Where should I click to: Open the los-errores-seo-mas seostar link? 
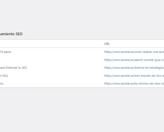[x=134, y=83]
